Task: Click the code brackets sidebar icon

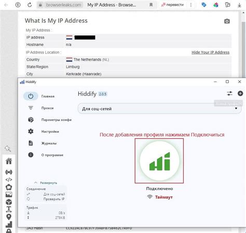Action: [9, 180]
